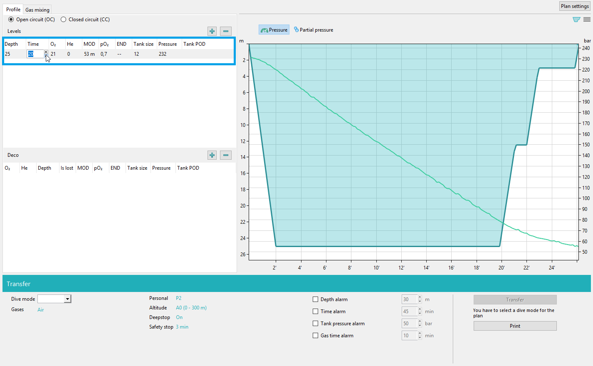Viewport: 593px width, 366px height.
Task: Open the Safety stop 3 min setting
Action: pos(182,327)
